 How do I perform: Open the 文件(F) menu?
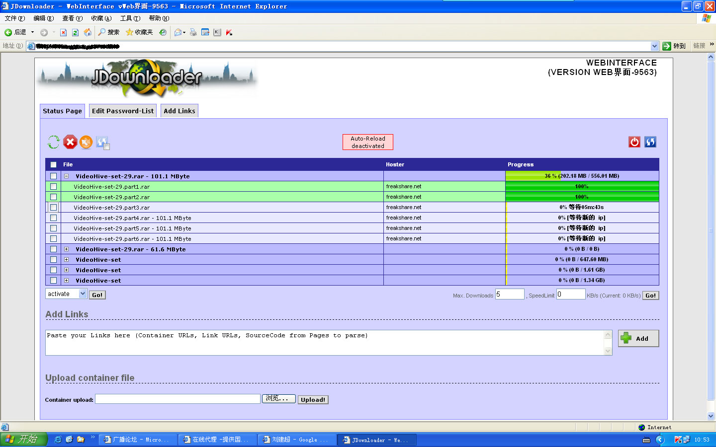click(x=15, y=18)
